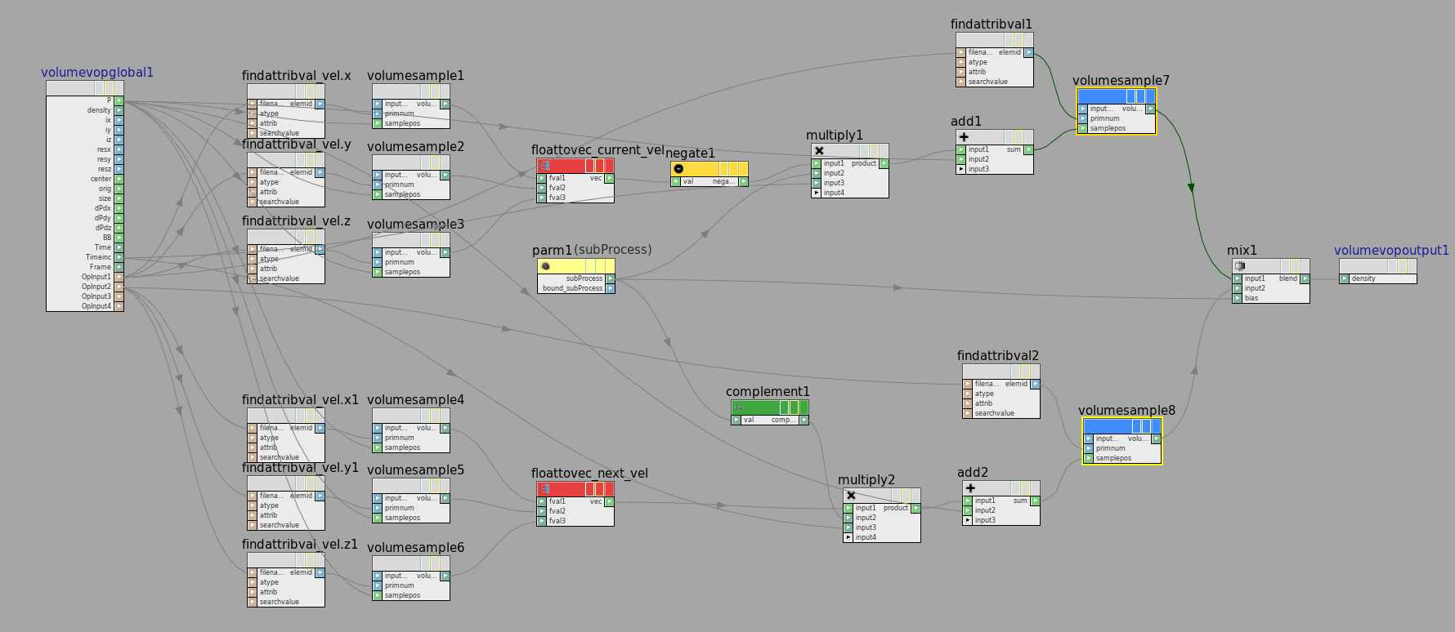Click the vec output port on floattovec_current_vel

610,178
